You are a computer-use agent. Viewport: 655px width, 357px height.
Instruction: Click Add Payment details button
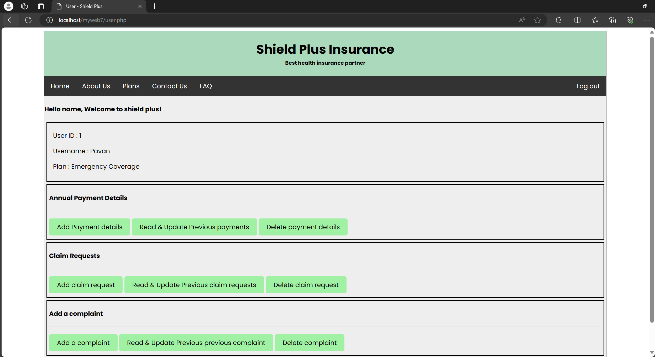click(90, 227)
